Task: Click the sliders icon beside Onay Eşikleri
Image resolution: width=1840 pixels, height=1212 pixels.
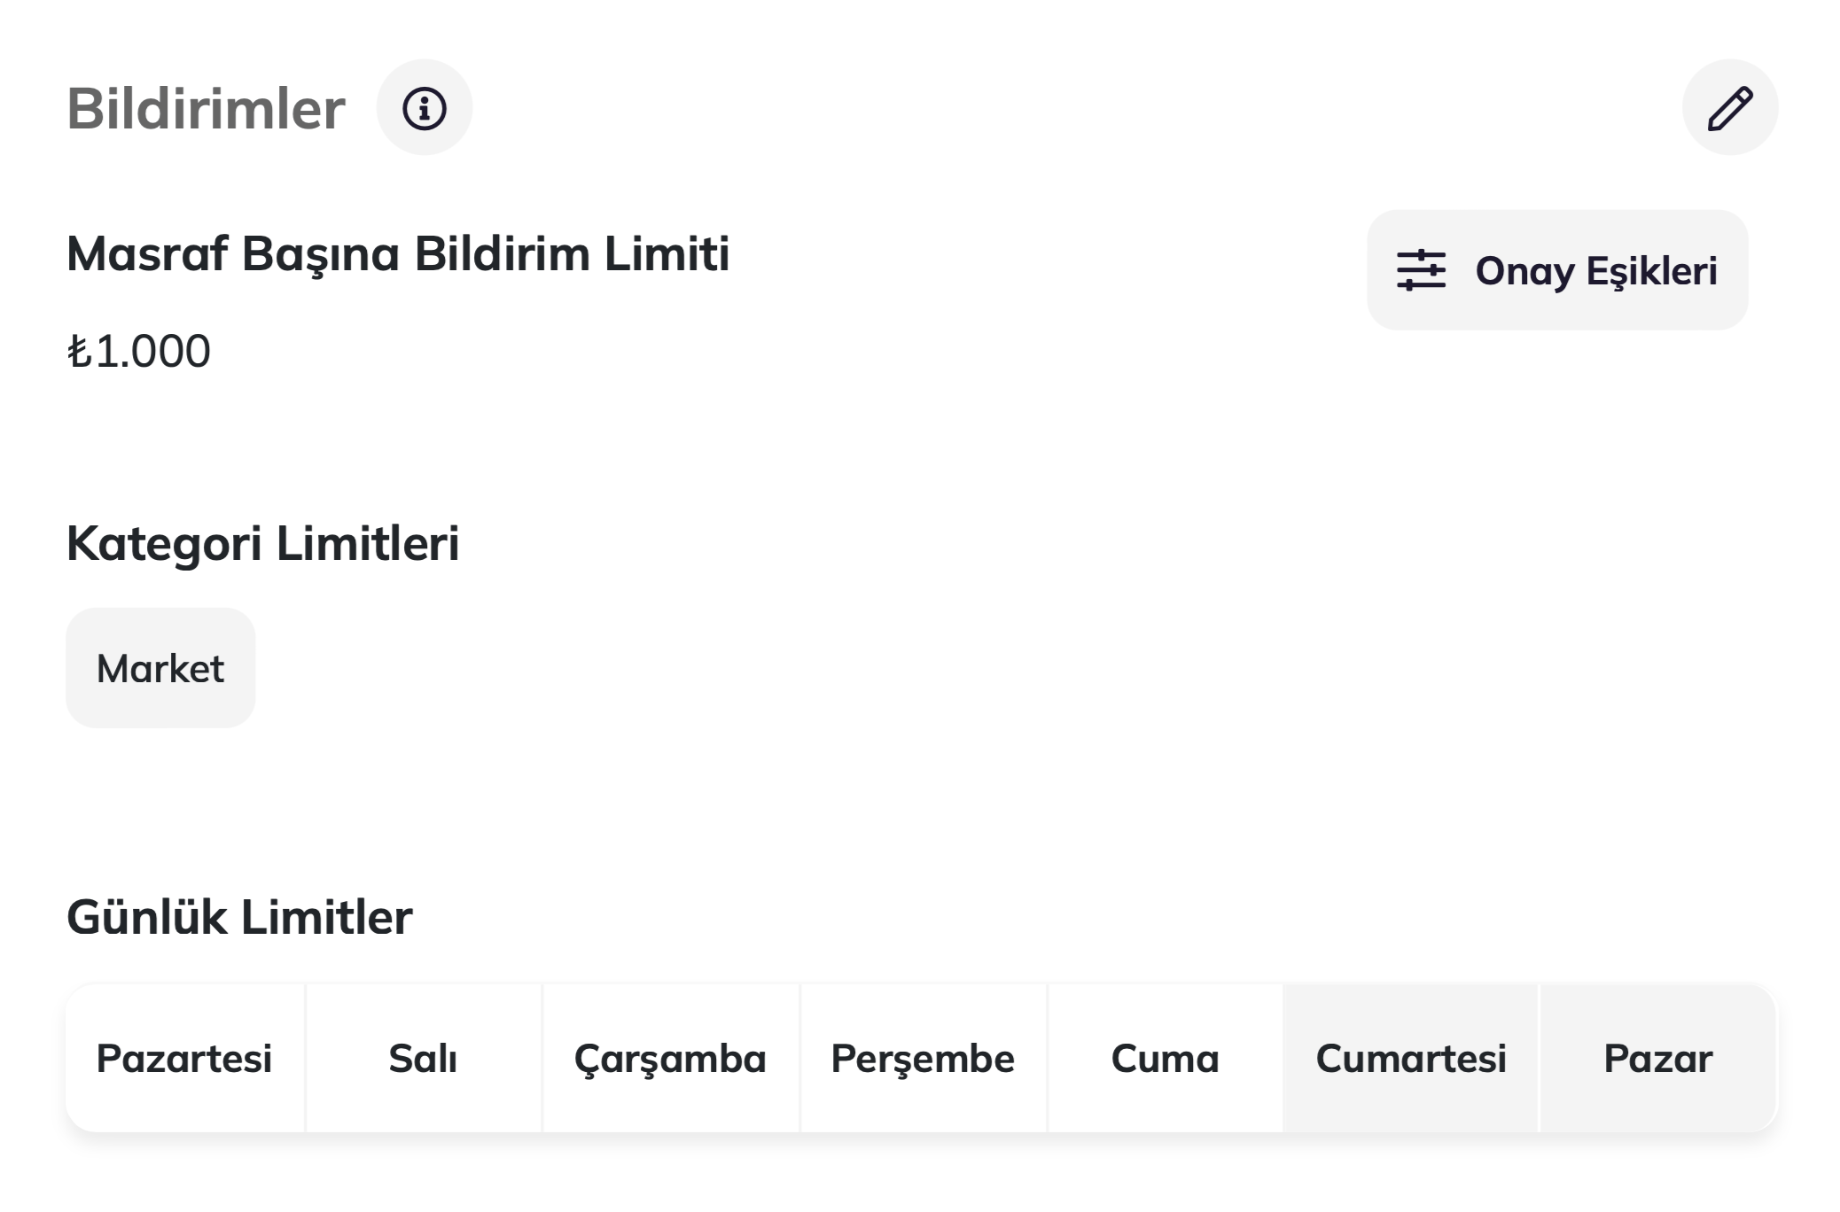Action: [1421, 270]
